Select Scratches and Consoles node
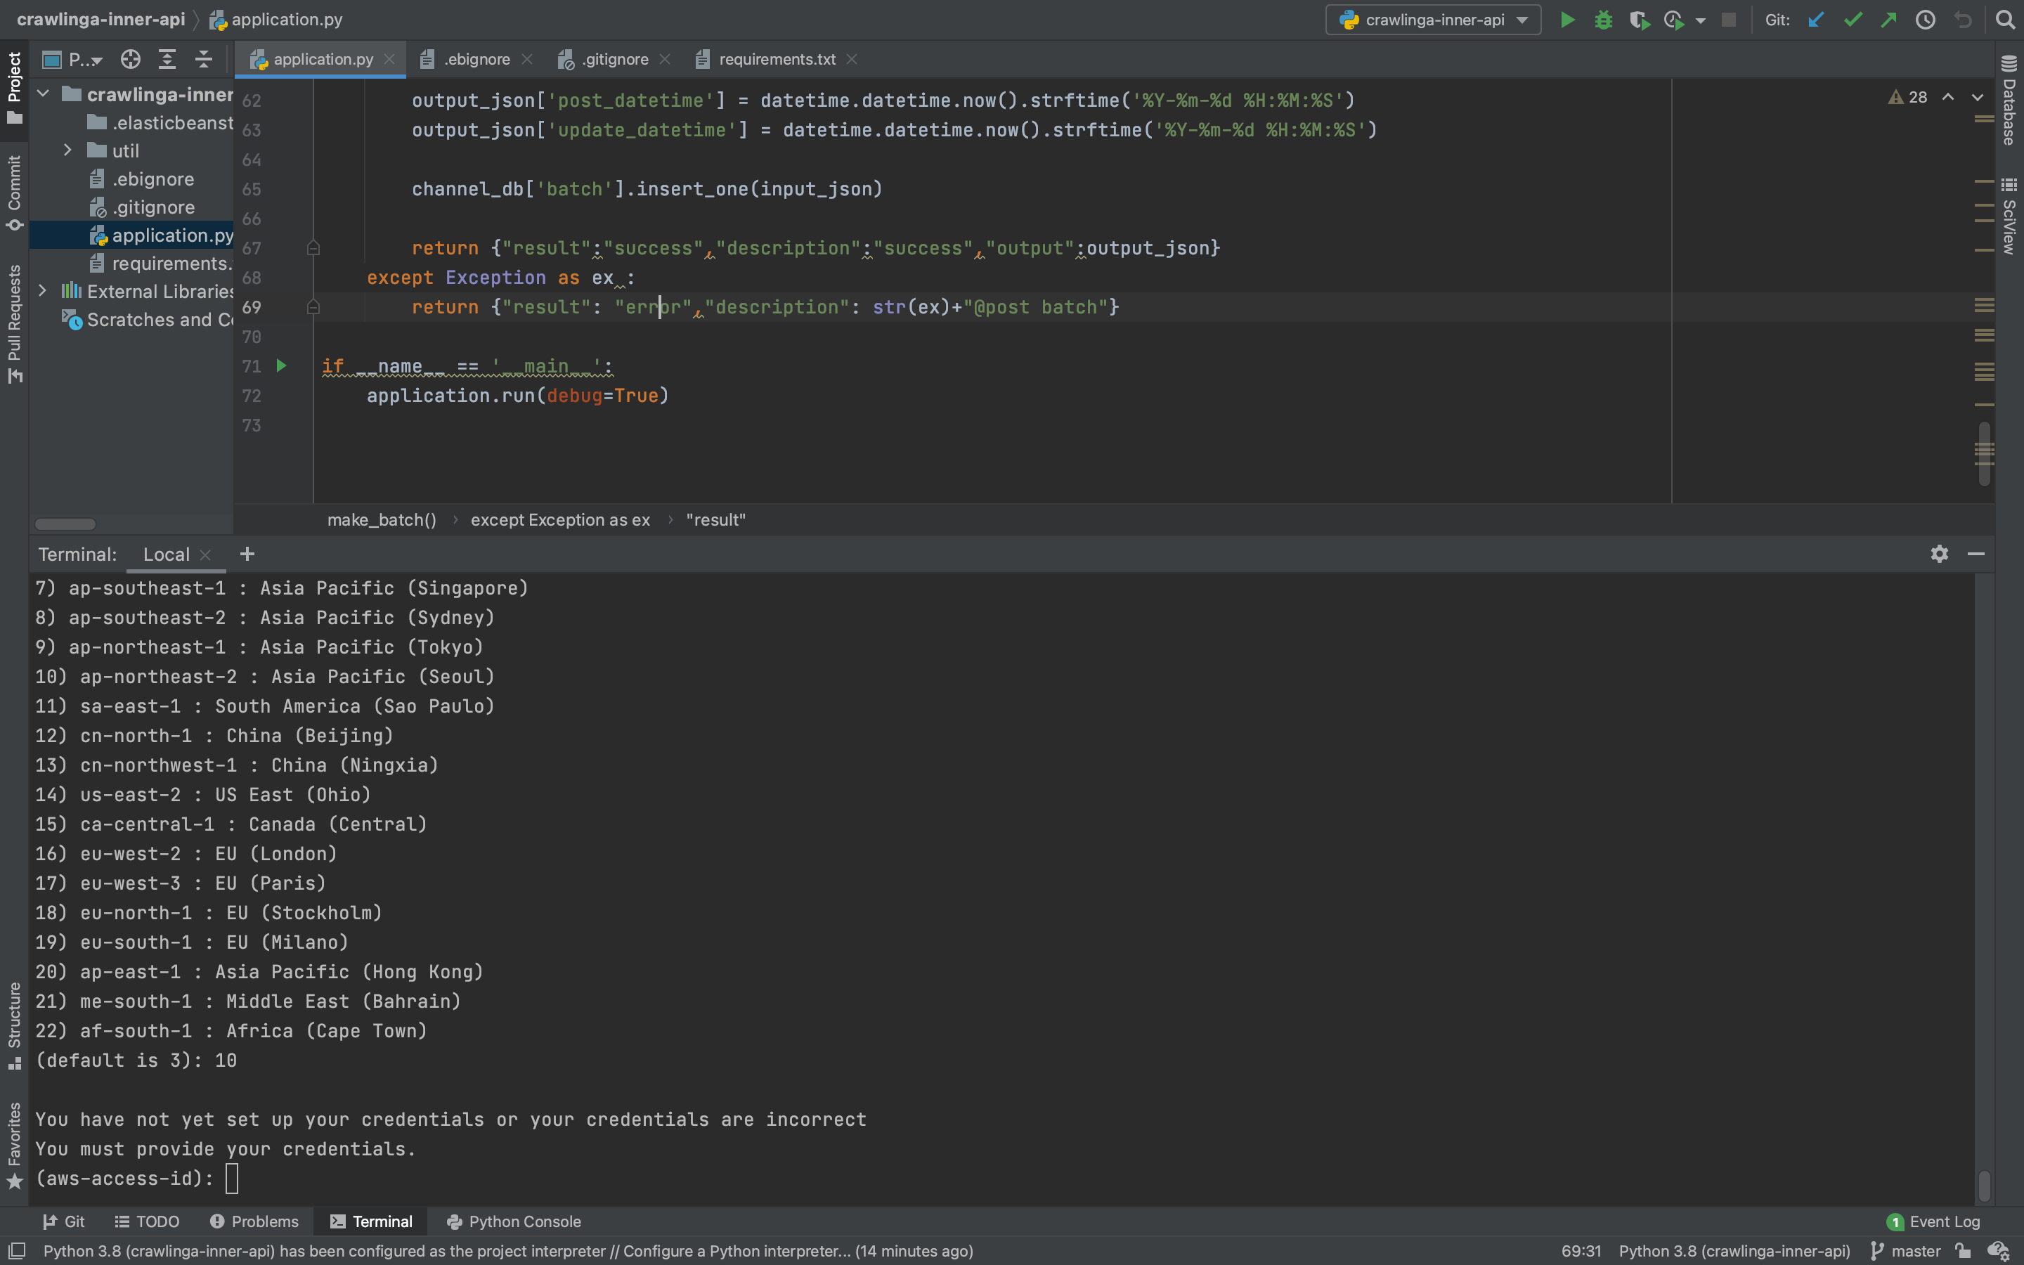 [x=148, y=320]
